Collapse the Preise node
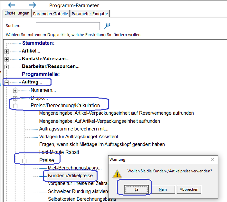The height and width of the screenshot is (202, 227). (24, 161)
